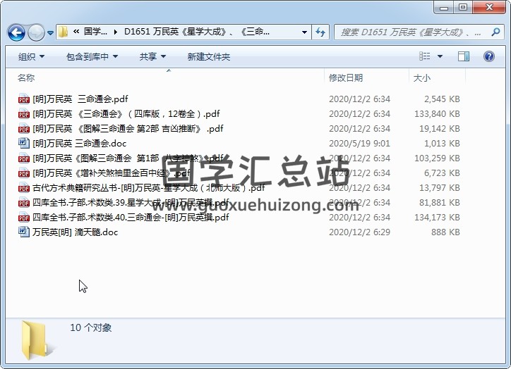Select file name 万民英[明] 滴天髓.doc
The height and width of the screenshot is (369, 511).
(75, 232)
